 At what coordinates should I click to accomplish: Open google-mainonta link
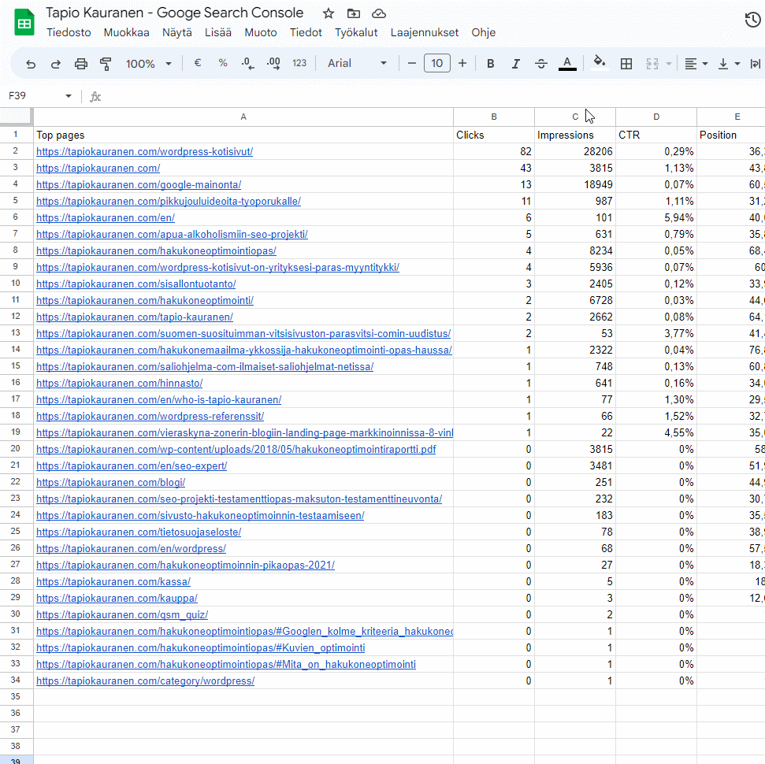[139, 185]
